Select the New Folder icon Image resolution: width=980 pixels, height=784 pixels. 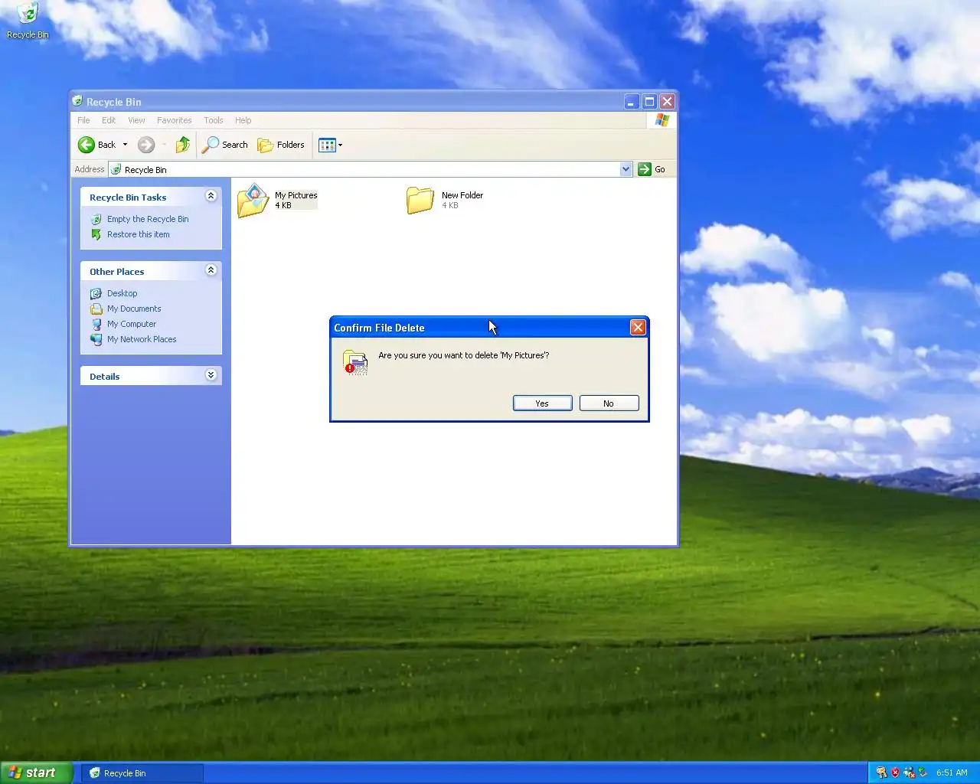pos(420,201)
